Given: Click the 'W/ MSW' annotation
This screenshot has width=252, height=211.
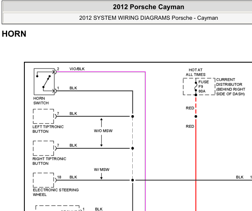Looking at the screenshot, I should (x=102, y=169).
